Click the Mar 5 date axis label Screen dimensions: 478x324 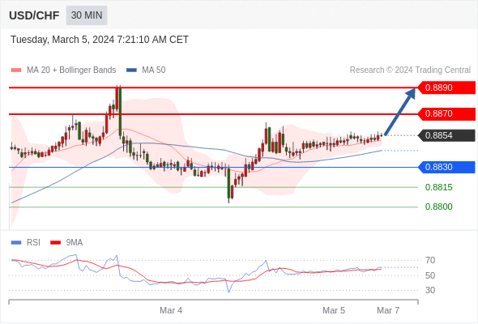click(x=334, y=310)
